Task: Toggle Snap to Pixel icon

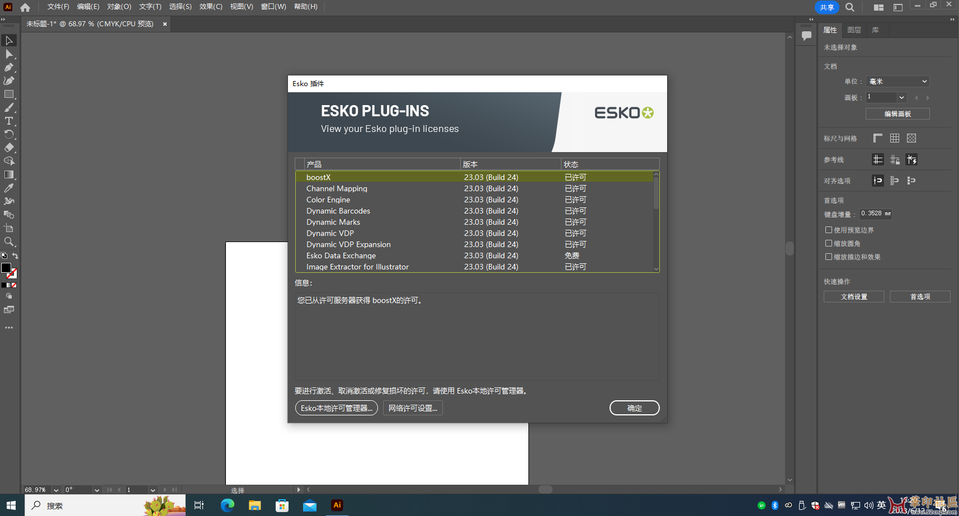Action: click(x=895, y=181)
